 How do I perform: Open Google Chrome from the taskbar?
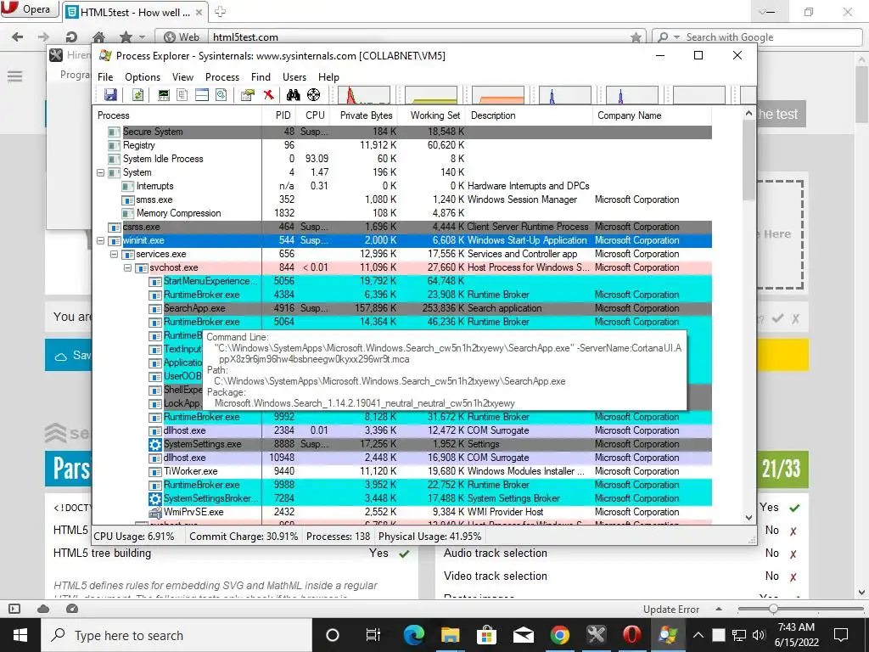(x=560, y=635)
